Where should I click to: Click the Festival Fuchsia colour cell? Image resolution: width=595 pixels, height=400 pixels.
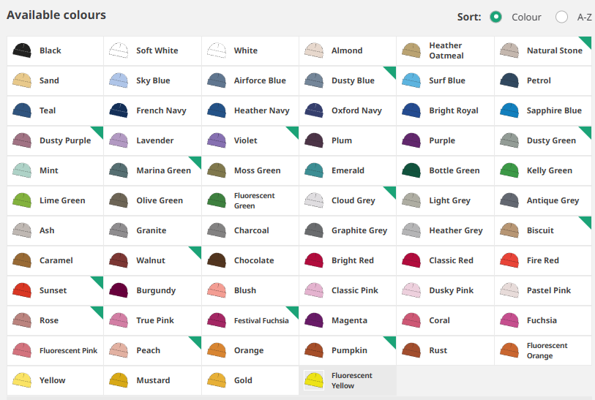[250, 320]
